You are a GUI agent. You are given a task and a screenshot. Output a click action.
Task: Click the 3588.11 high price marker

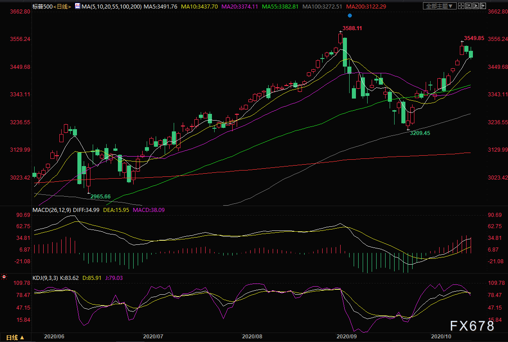pos(352,28)
